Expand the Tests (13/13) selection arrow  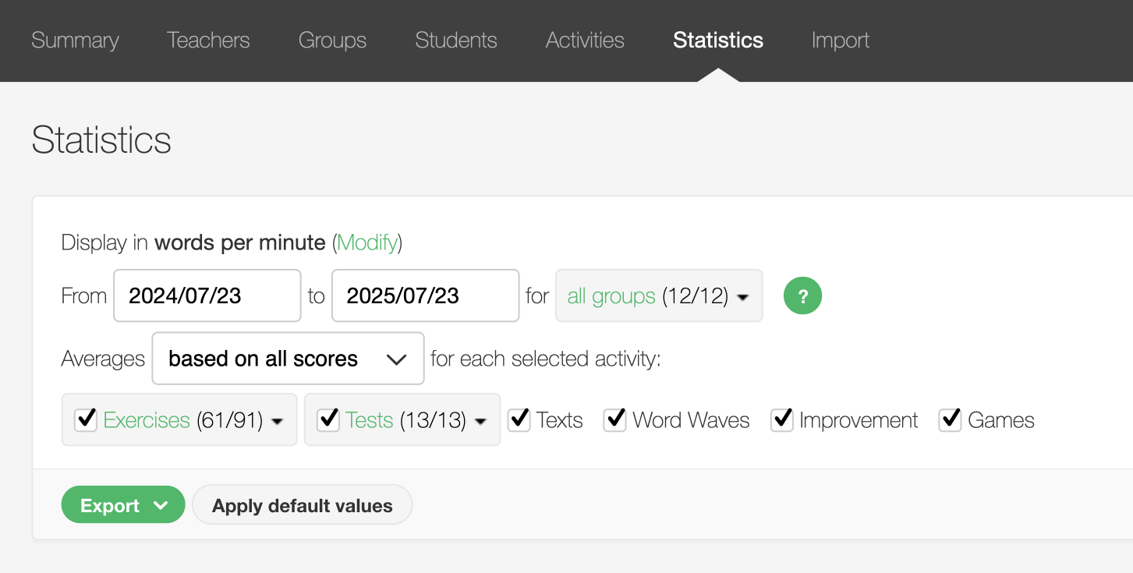point(480,421)
